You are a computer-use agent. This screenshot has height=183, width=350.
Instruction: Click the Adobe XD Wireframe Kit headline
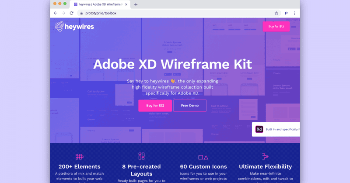[172, 64]
